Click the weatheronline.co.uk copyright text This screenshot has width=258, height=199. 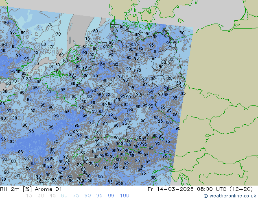coord(230,196)
